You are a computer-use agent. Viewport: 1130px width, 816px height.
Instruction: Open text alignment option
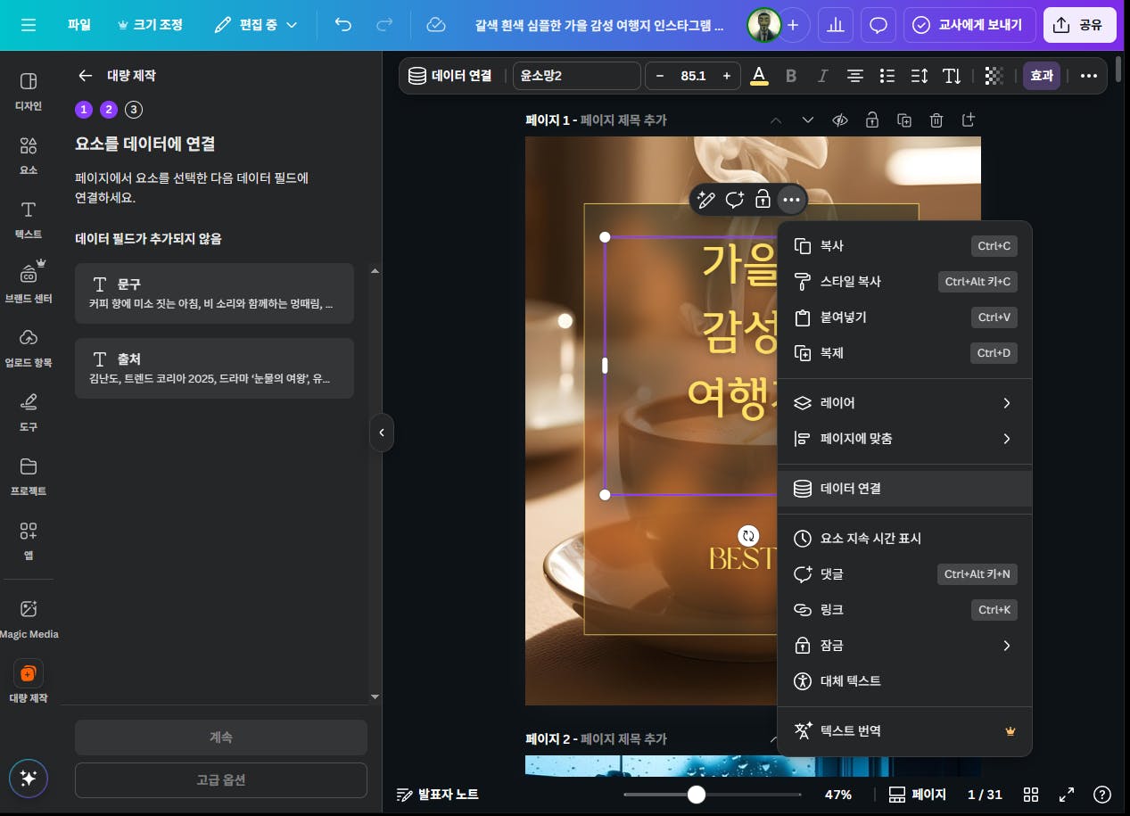tap(855, 76)
